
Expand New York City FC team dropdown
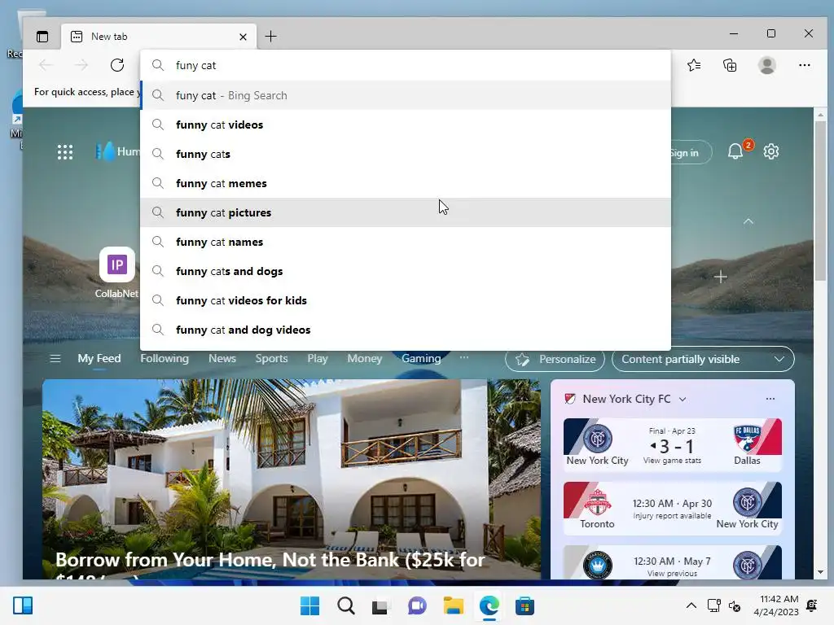683,399
